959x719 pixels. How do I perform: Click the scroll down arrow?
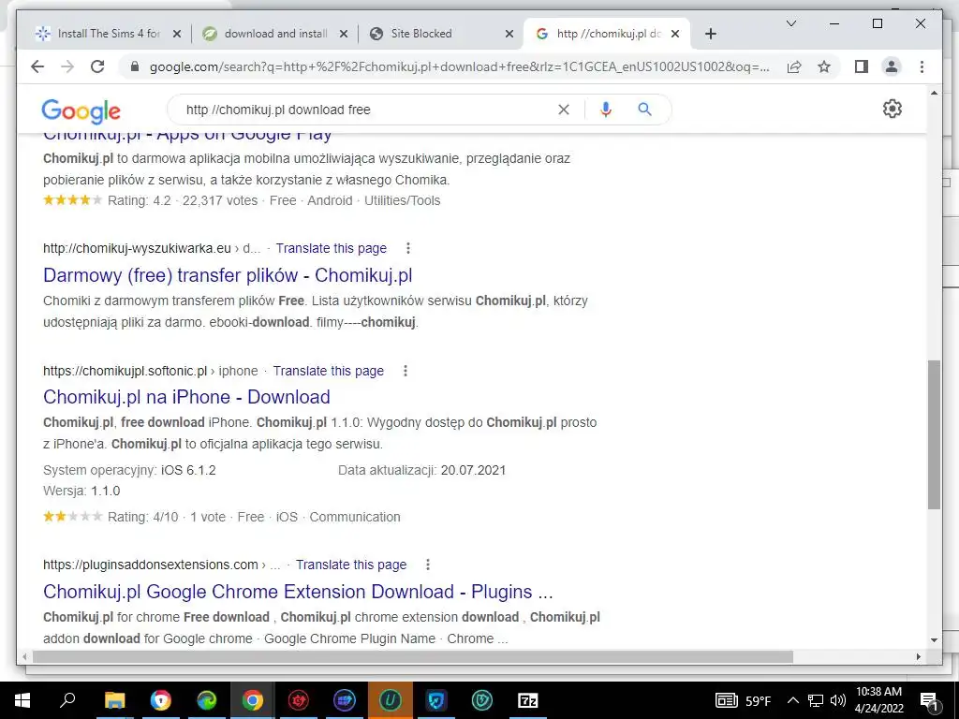[934, 640]
